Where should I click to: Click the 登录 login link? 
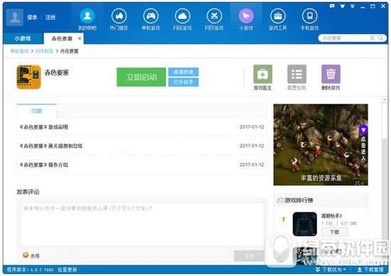(x=32, y=17)
